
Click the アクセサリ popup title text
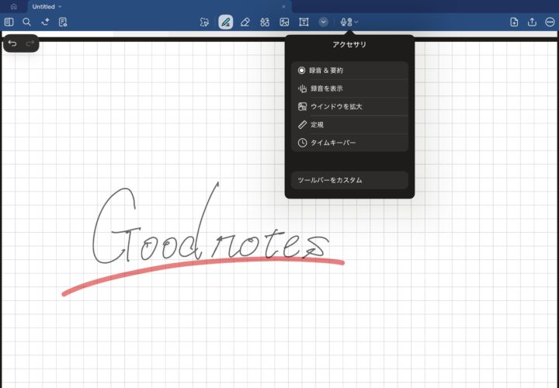click(x=349, y=44)
